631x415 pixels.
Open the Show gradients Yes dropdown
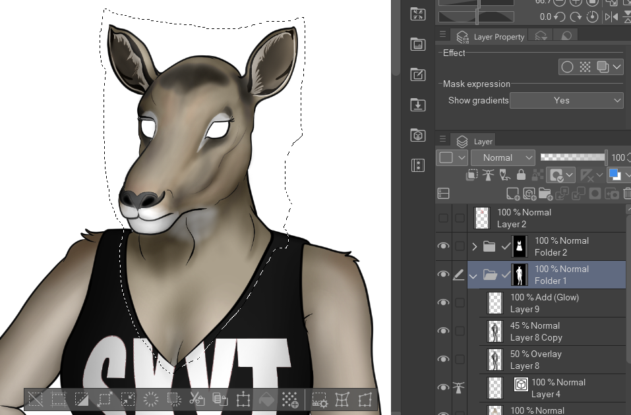pos(566,101)
